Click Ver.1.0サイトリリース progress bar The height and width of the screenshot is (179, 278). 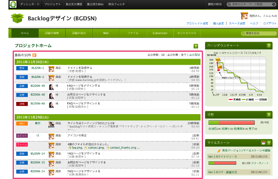[222, 163]
